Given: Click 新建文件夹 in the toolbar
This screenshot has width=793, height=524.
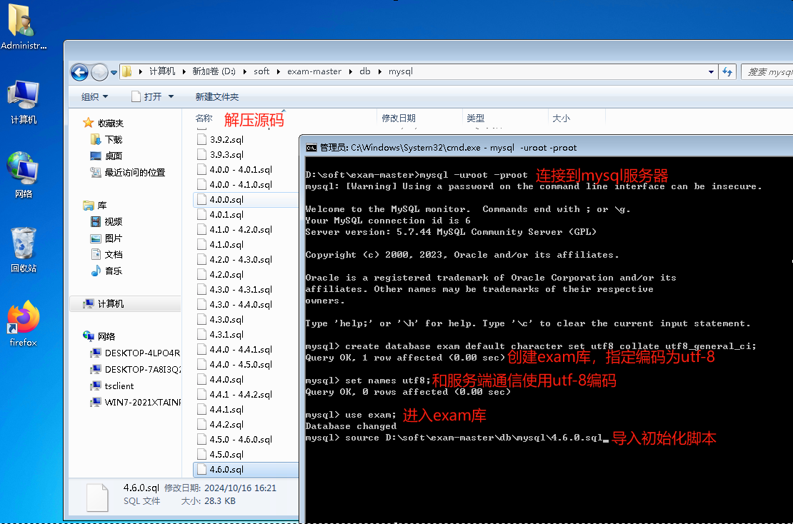Looking at the screenshot, I should (x=216, y=96).
